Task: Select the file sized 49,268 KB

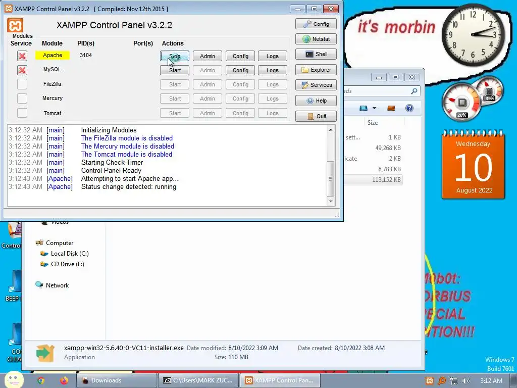Action: [x=388, y=148]
